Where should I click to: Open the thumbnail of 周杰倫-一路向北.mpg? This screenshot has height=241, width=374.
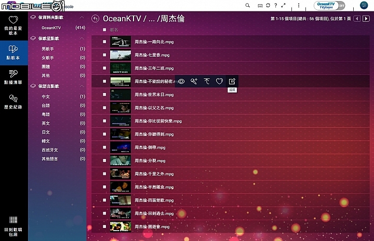tap(121, 42)
